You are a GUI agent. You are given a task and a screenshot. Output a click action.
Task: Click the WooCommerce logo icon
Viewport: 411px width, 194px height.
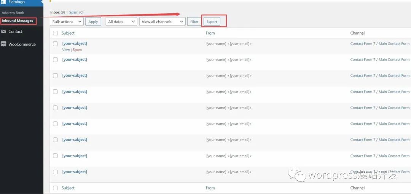point(3,44)
